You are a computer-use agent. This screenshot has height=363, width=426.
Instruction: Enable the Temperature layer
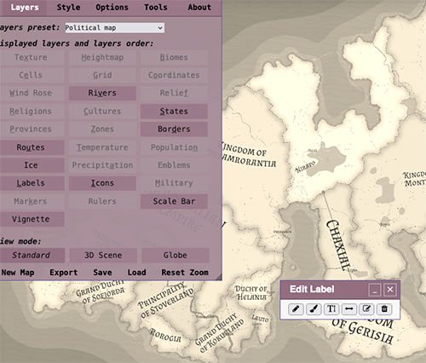point(102,147)
